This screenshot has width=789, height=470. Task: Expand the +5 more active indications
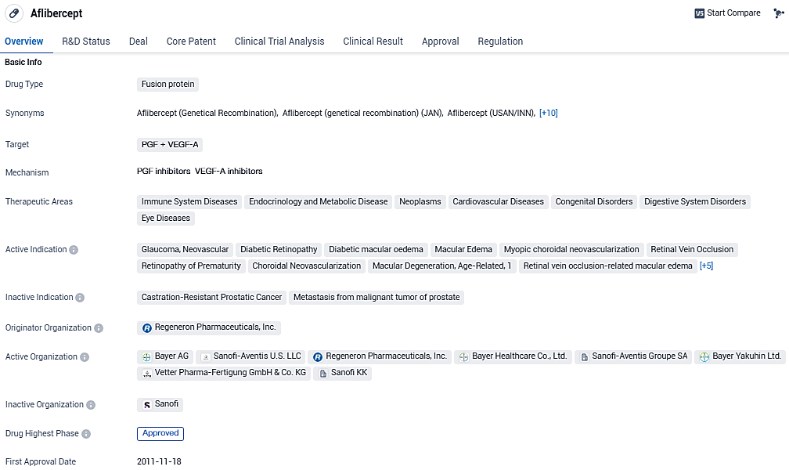click(706, 266)
